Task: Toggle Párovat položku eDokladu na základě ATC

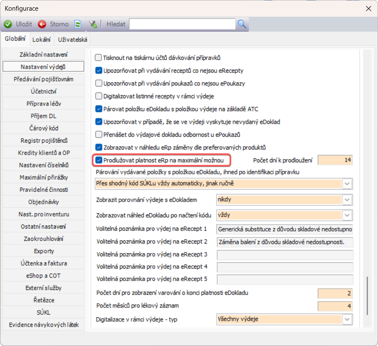Action: point(99,109)
